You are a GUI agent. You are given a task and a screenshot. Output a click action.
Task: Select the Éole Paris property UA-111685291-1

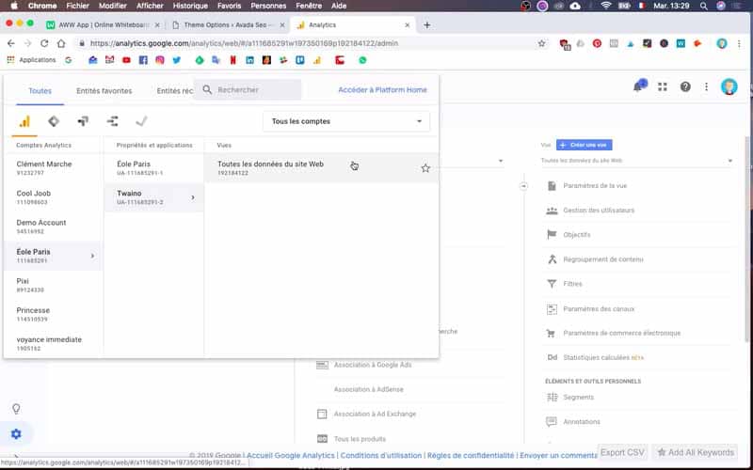[153, 168]
